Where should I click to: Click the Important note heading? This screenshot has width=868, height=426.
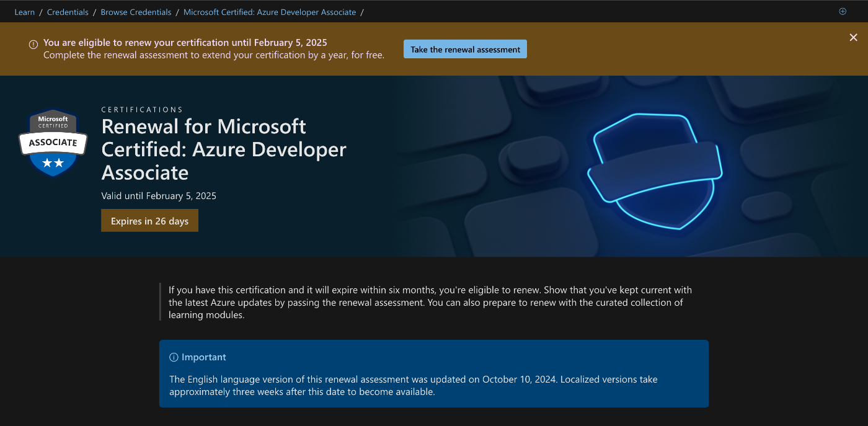[203, 357]
